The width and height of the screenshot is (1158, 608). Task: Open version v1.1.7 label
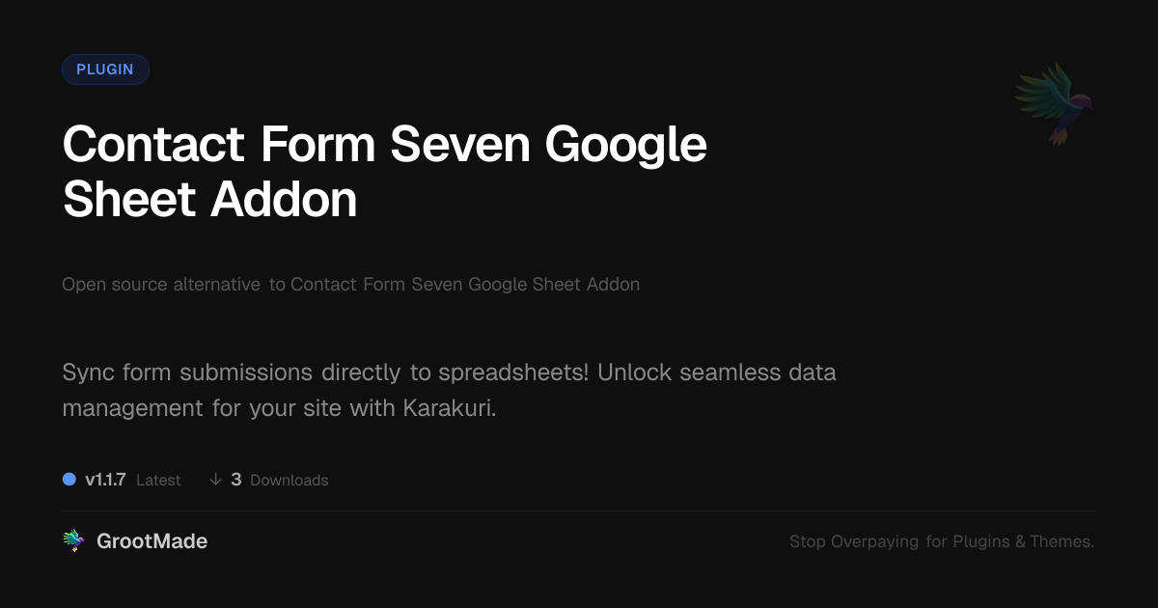(x=105, y=480)
